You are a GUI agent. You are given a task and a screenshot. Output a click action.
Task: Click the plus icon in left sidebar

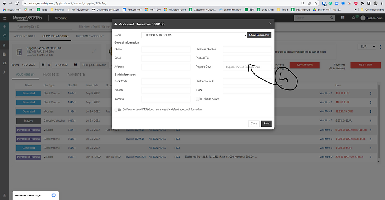coord(4,27)
